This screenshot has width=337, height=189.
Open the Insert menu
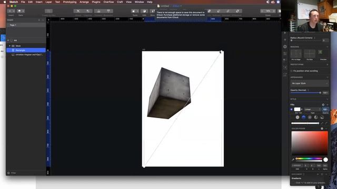click(x=39, y=2)
